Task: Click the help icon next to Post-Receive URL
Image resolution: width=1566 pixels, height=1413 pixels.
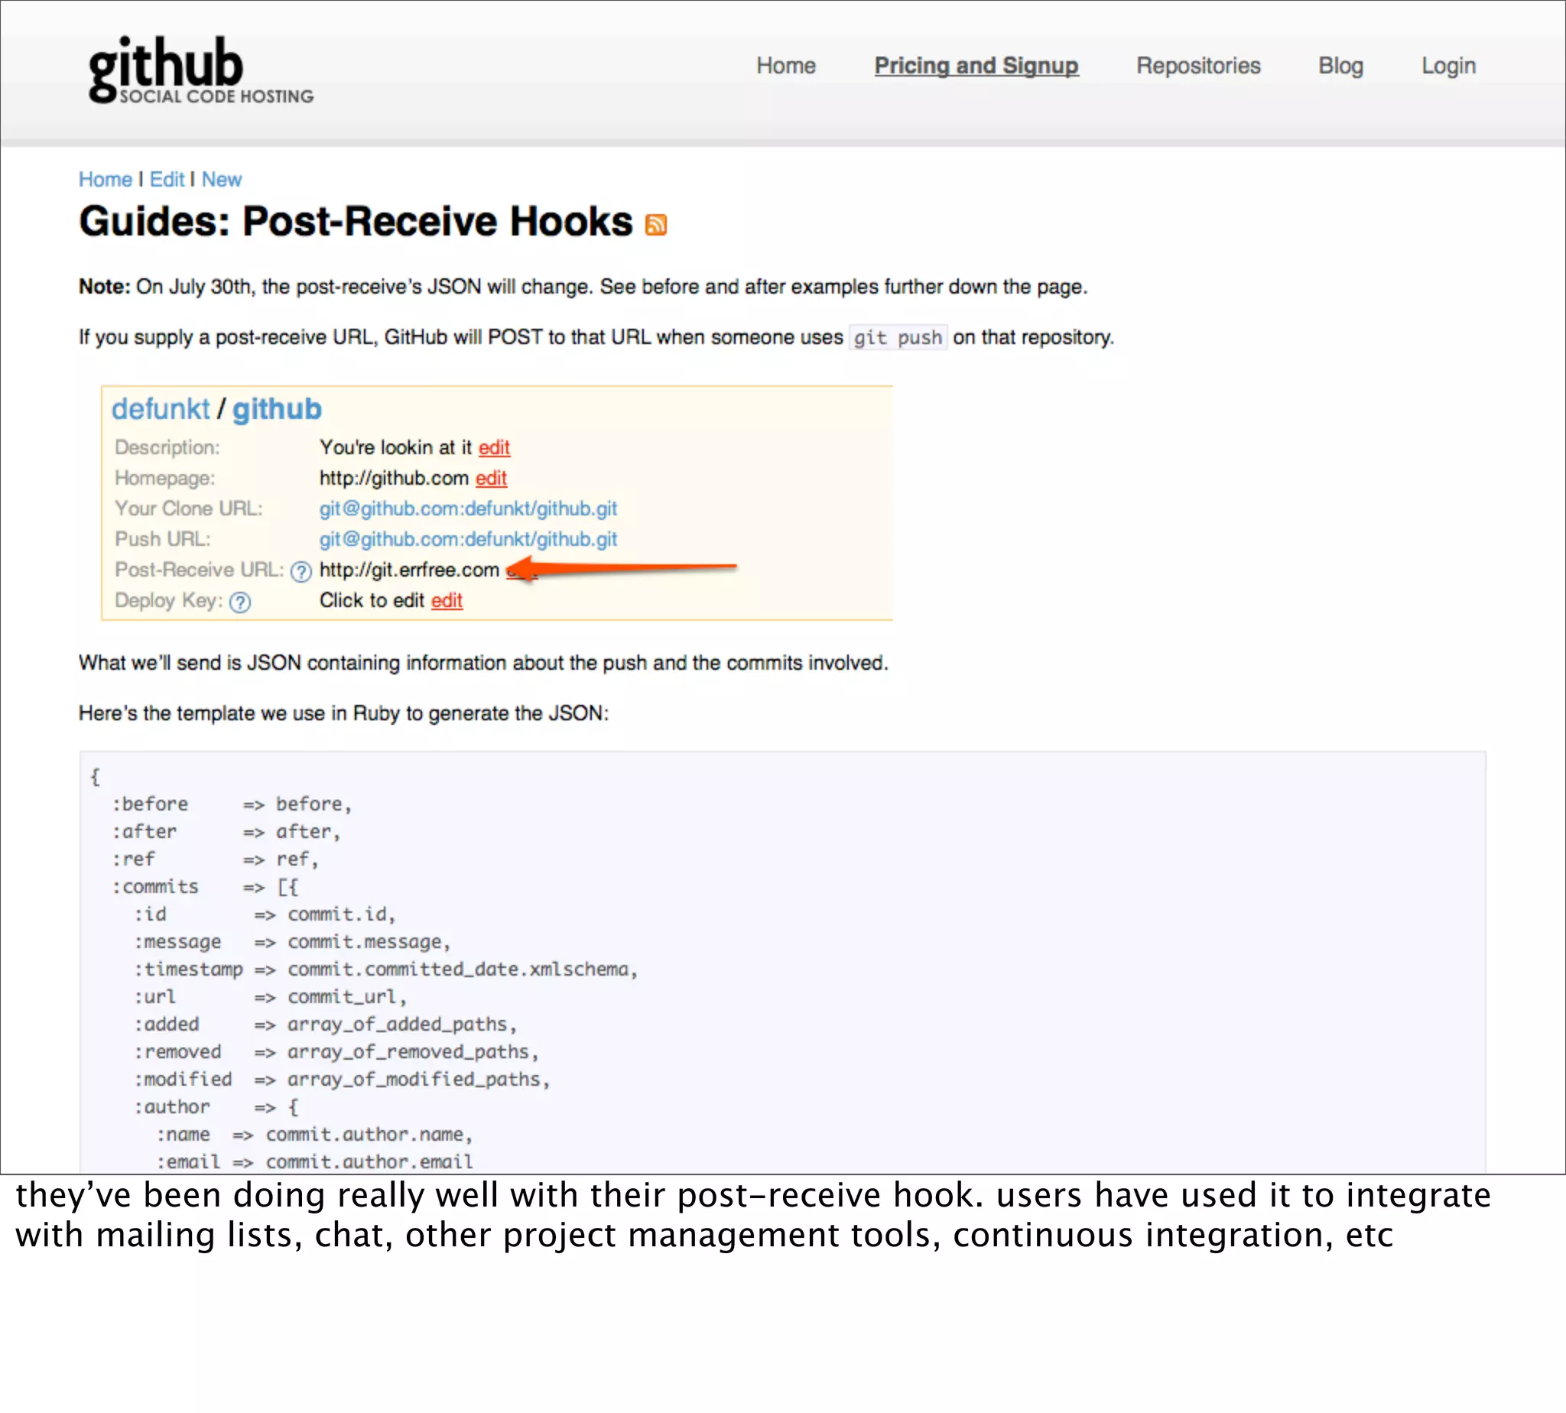Action: 301,572
